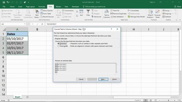Open Recent Sources
The image size is (182, 102).
coord(47,17)
